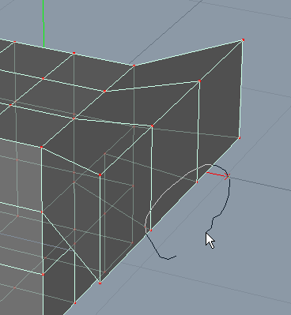Select the bottom-right corner vertex of the right side face
This screenshot has width=291, height=315.
point(240,137)
